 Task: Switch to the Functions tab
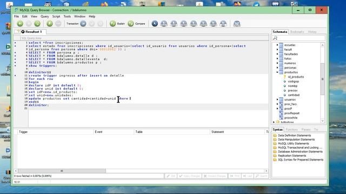click(x=292, y=130)
